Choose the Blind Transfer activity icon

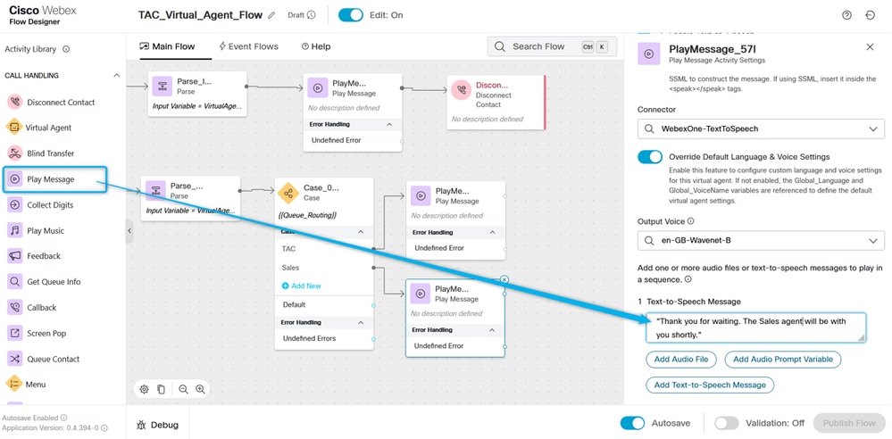click(x=15, y=153)
